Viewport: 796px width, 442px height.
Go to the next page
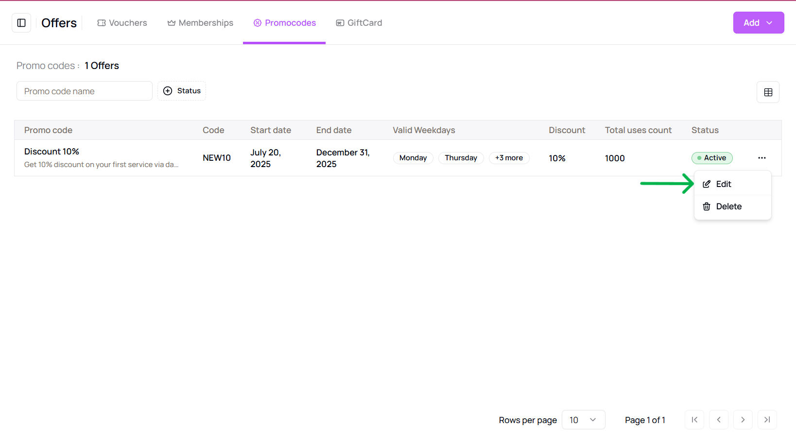[x=743, y=420]
